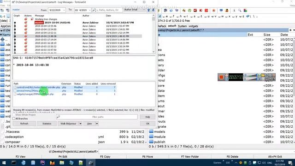Click the red action icon for Working tree changes
Viewport: 295px width, 166px height.
(26, 19)
